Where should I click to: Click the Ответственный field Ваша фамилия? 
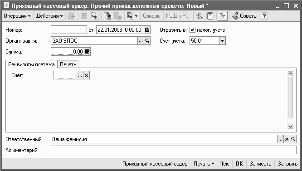pyautogui.click(x=164, y=139)
